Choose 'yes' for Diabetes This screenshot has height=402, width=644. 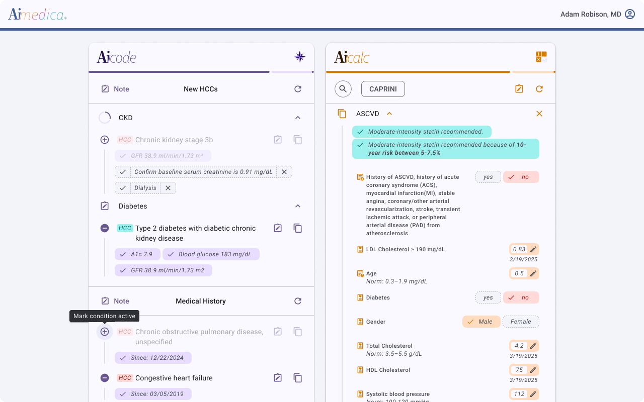pyautogui.click(x=488, y=297)
